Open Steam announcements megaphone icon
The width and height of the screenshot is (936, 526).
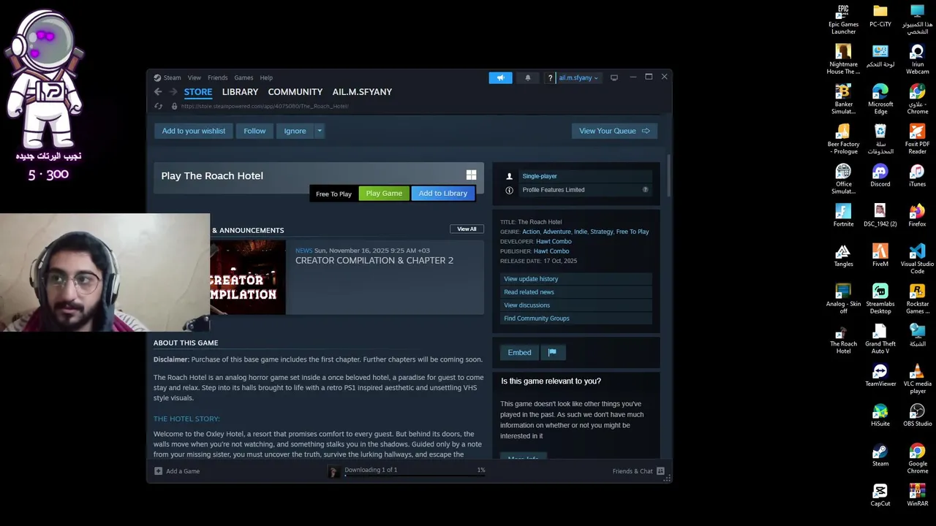500,77
